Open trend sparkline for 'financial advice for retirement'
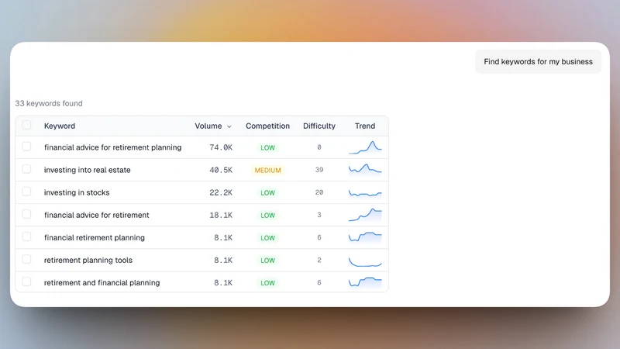Image resolution: width=620 pixels, height=349 pixels. [x=365, y=215]
